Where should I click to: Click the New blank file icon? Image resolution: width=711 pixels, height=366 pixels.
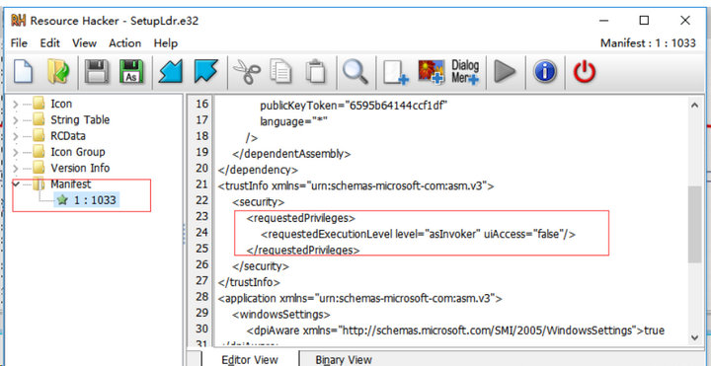(x=23, y=72)
